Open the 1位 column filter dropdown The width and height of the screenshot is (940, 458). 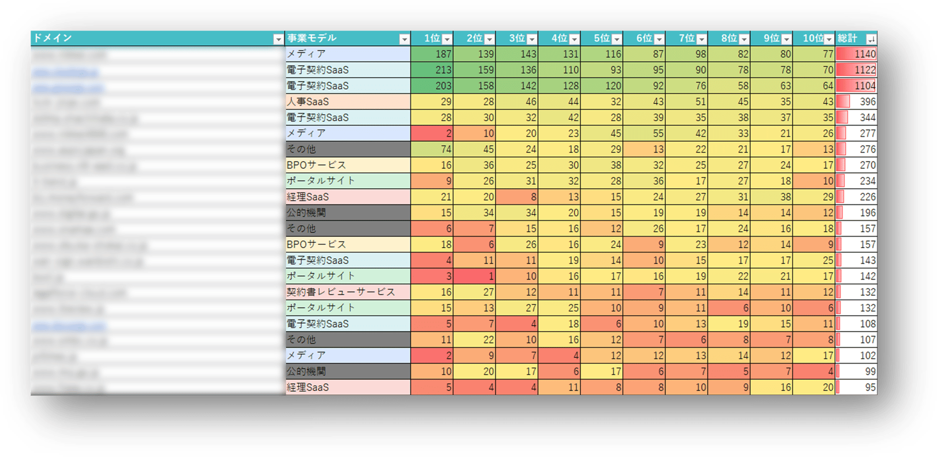pos(447,39)
